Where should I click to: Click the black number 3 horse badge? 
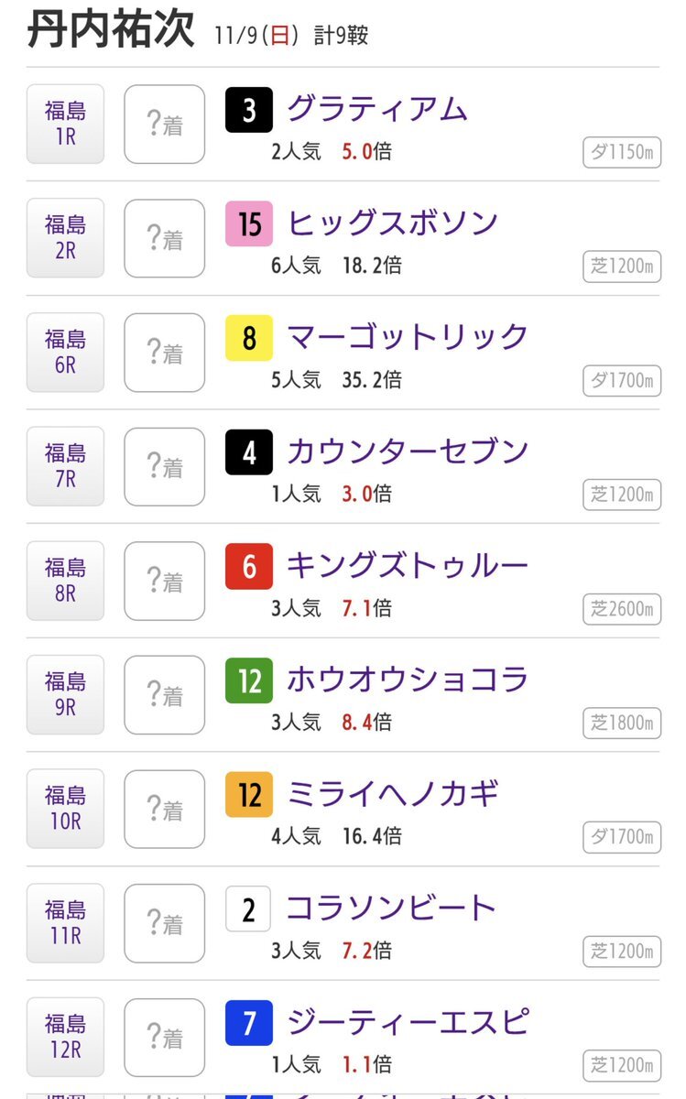[x=249, y=110]
